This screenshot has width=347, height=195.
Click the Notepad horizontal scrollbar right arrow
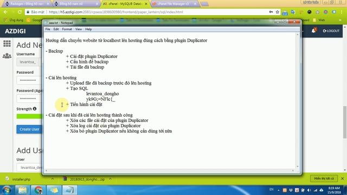[293, 171]
